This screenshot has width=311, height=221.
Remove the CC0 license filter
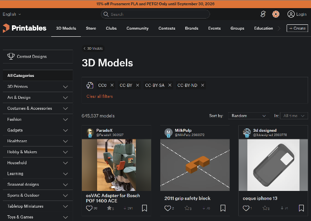(112, 85)
